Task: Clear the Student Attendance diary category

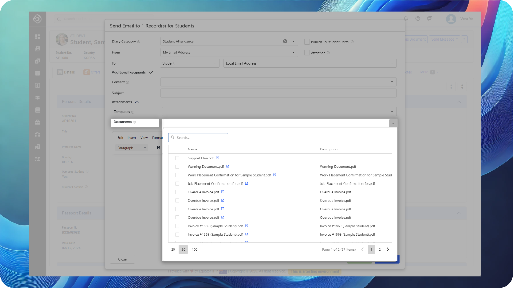Action: tap(285, 41)
